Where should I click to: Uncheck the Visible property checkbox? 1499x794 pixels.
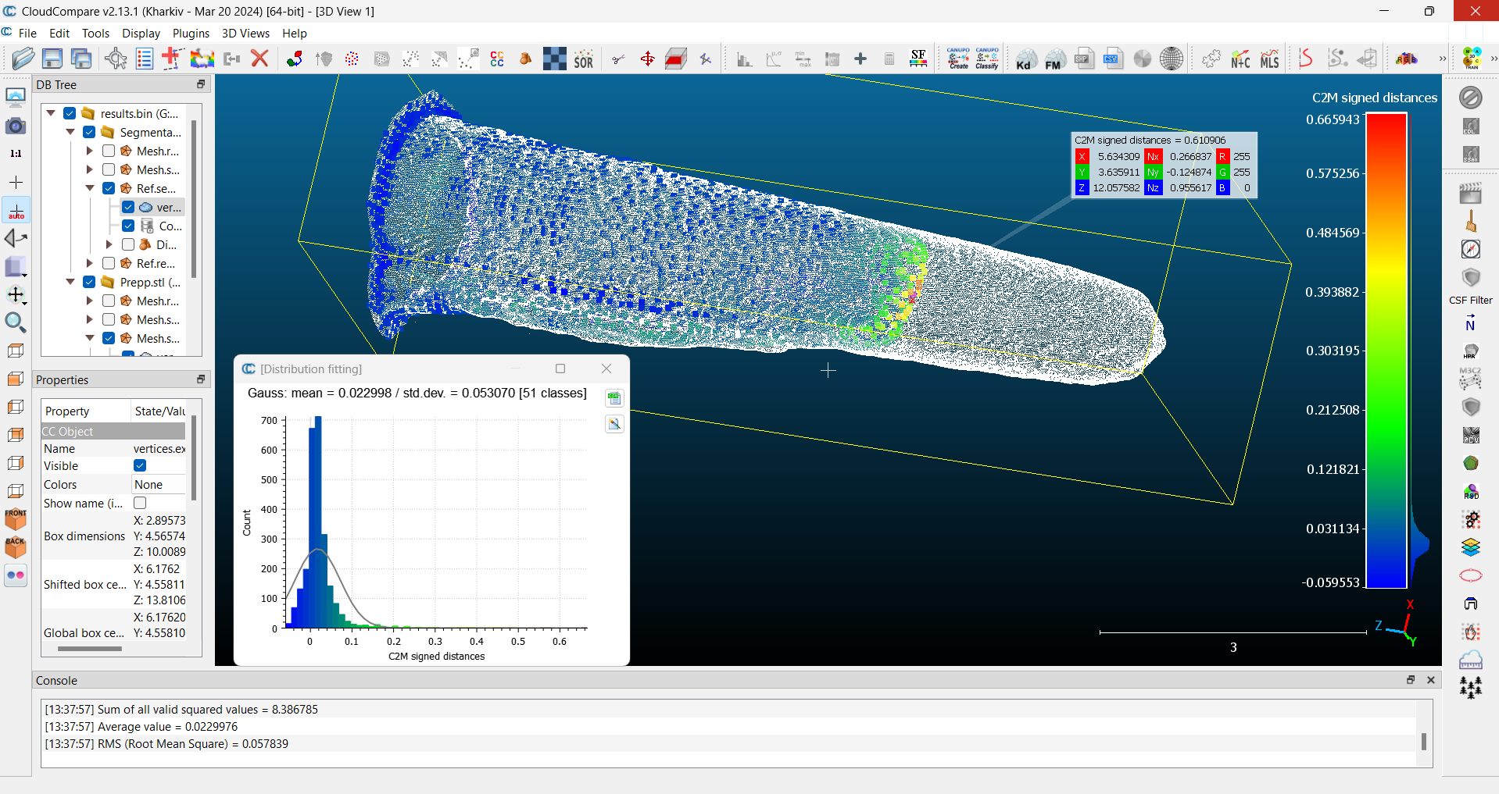pos(140,466)
